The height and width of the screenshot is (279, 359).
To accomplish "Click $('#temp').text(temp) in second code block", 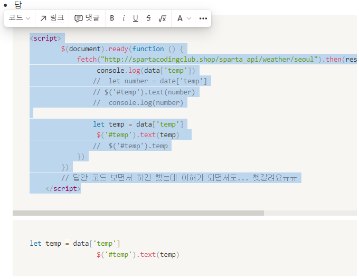I will pyautogui.click(x=138, y=255).
